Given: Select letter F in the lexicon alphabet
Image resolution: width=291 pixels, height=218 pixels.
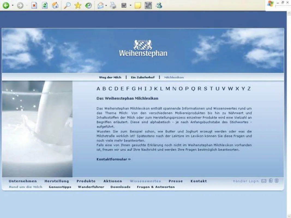Looking at the screenshot, I should click(128, 89).
